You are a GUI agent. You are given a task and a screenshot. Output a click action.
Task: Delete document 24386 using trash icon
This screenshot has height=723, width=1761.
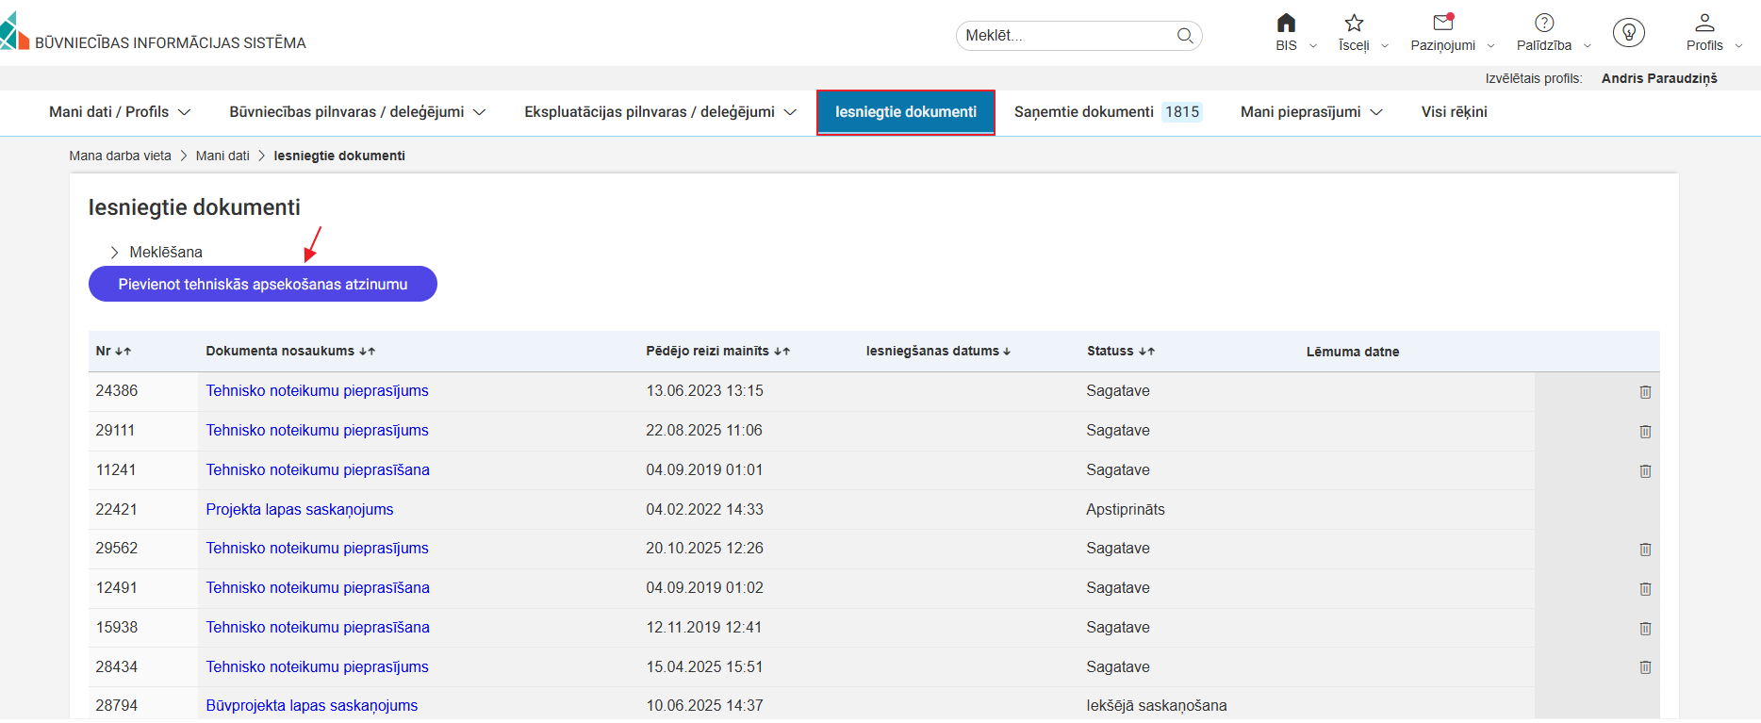(x=1645, y=392)
